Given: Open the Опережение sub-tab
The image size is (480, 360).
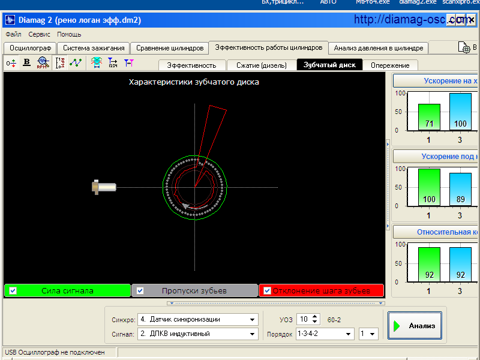Looking at the screenshot, I should (x=390, y=65).
